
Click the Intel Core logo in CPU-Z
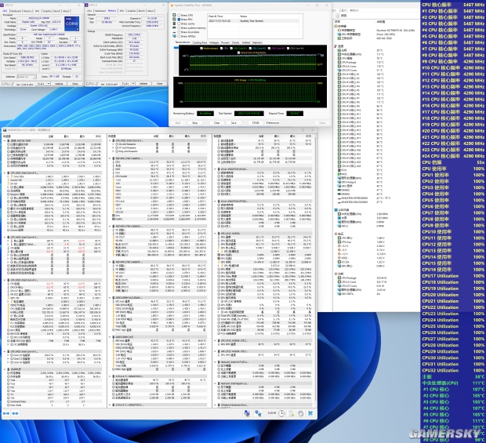pos(71,24)
